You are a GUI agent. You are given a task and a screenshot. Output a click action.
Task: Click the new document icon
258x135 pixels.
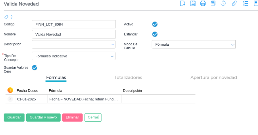[183, 4]
